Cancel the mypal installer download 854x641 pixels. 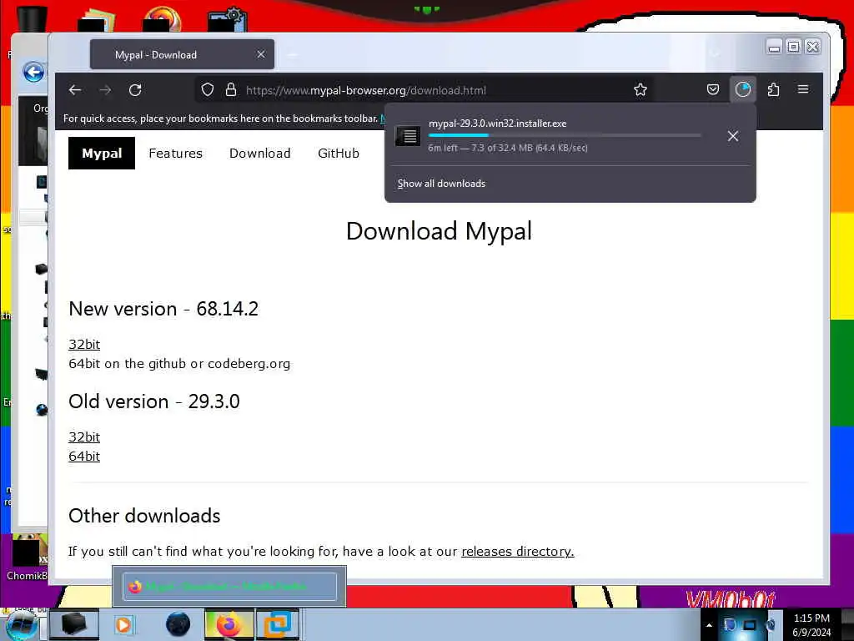click(733, 136)
